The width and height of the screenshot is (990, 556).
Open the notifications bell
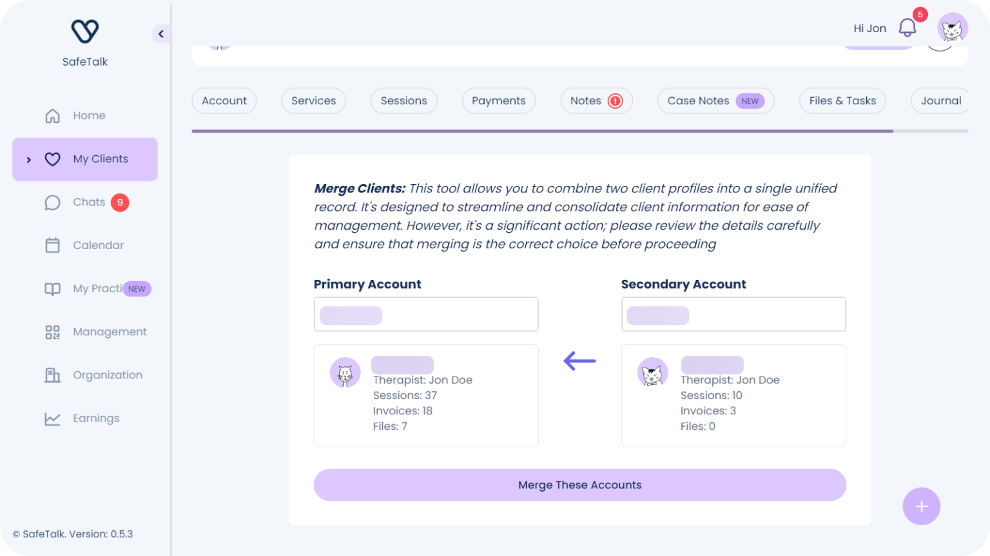pos(907,28)
